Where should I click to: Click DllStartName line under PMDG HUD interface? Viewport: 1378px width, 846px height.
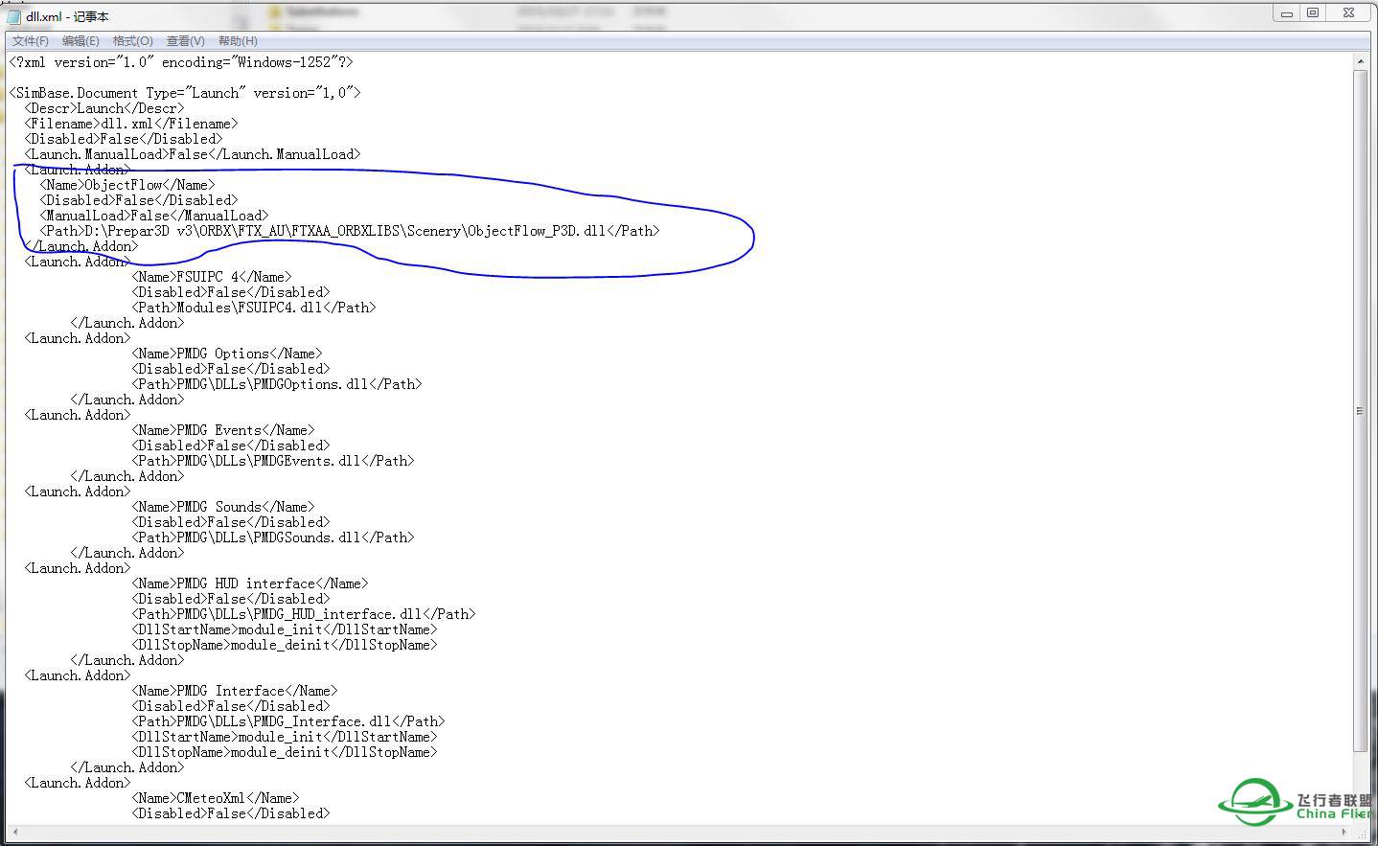tap(285, 629)
